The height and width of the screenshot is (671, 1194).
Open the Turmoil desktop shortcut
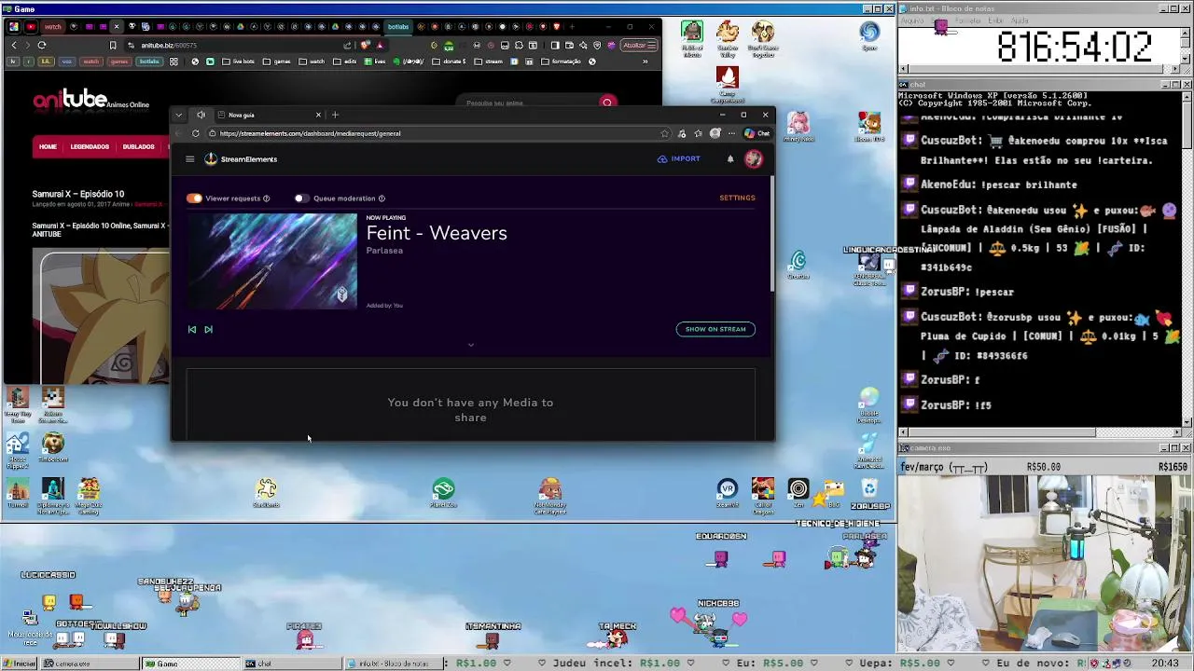coord(17,493)
